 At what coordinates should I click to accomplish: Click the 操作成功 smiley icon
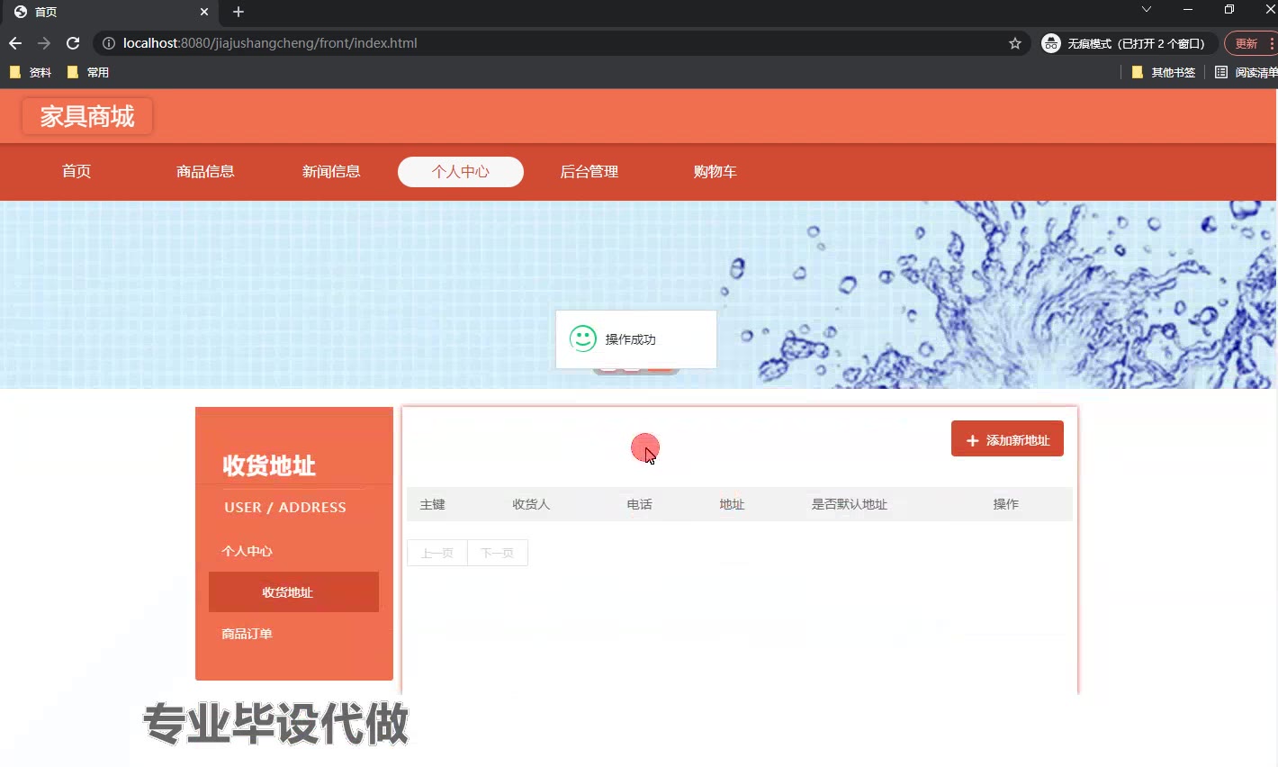583,338
